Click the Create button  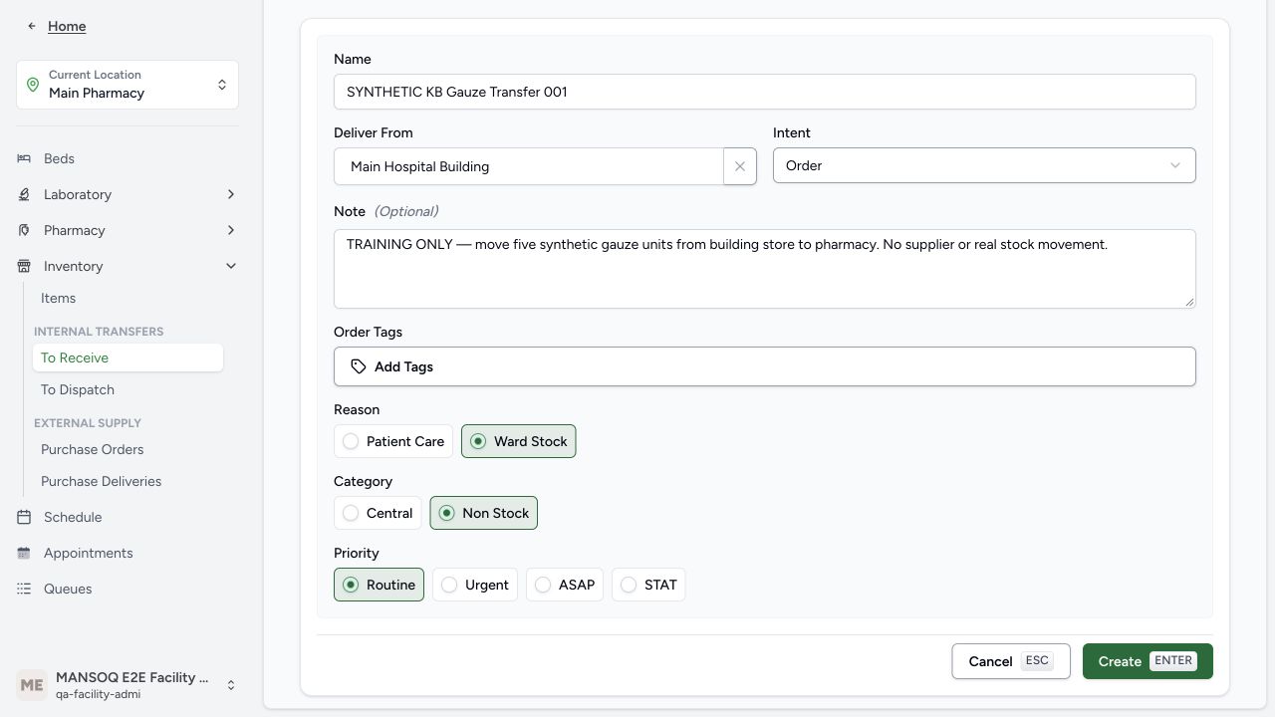(1147, 661)
